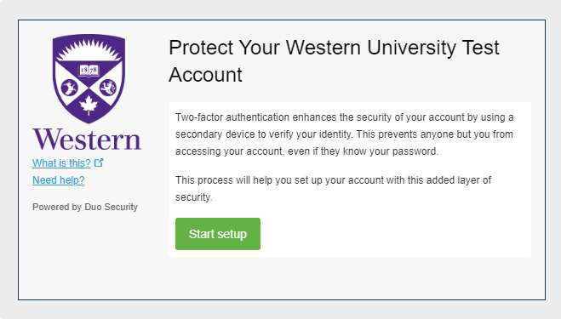Click the rising sun atop the crest
This screenshot has width=561, height=319.
[x=89, y=50]
